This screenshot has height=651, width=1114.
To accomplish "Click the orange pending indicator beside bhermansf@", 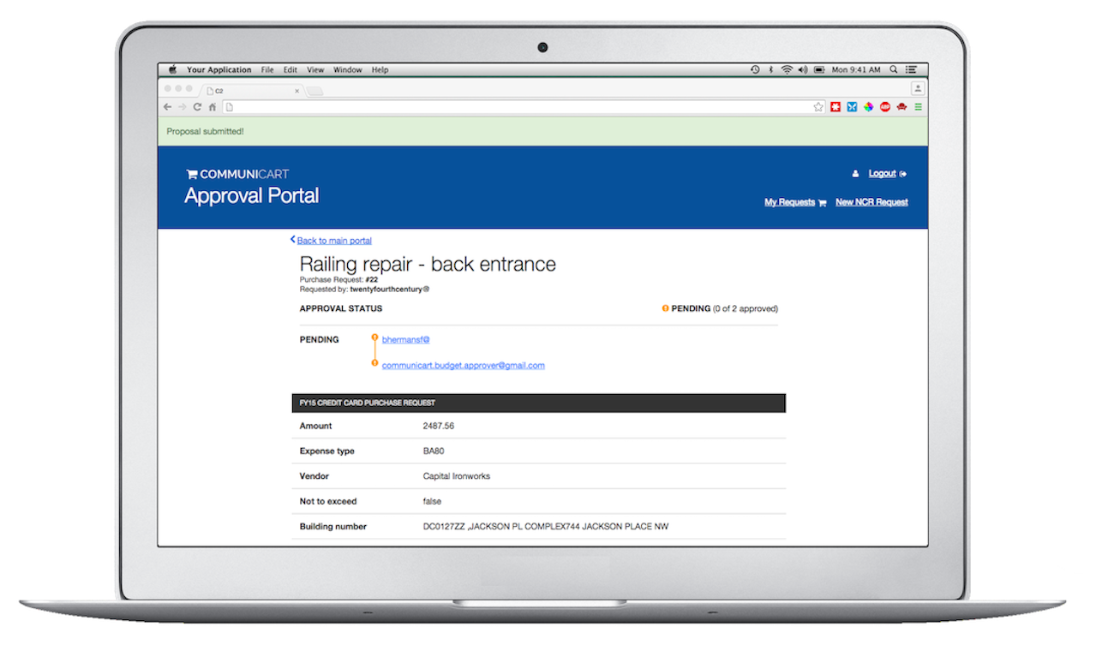I will tap(375, 339).
